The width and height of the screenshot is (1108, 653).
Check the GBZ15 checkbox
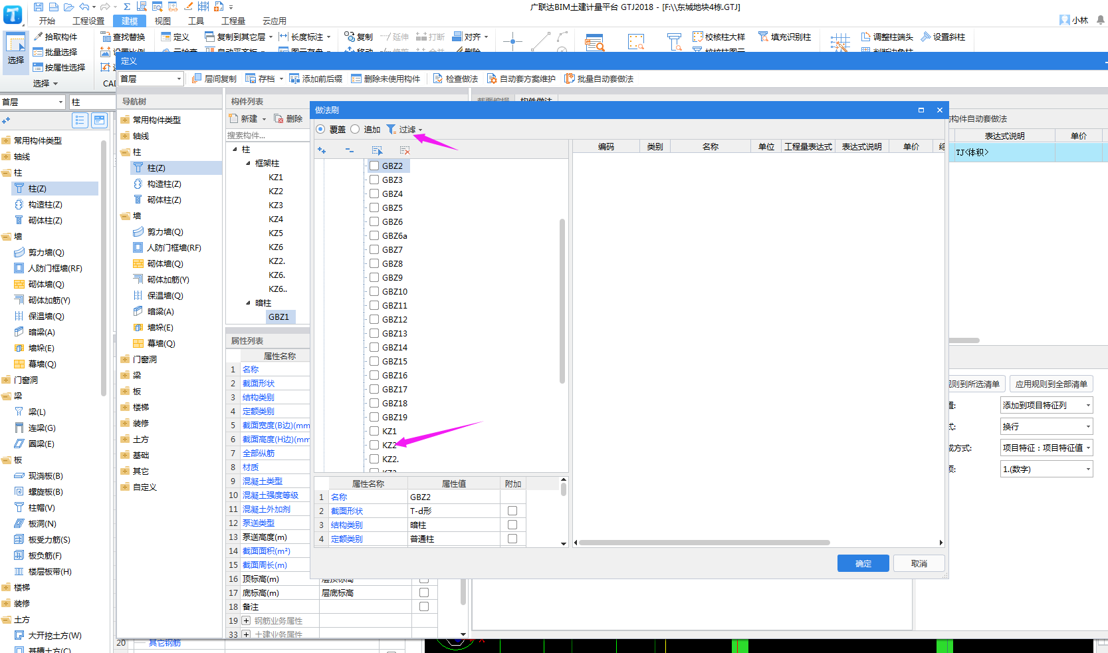374,361
